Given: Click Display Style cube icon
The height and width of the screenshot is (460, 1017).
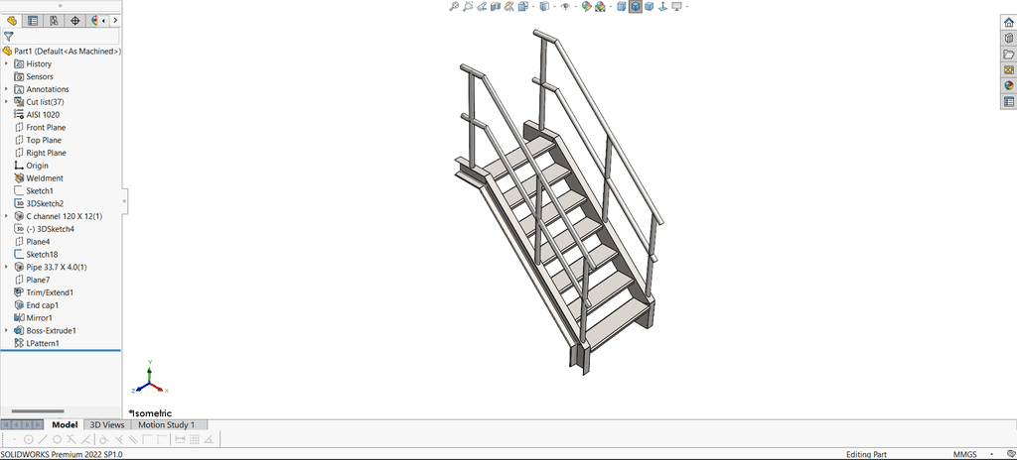Looking at the screenshot, I should (545, 7).
